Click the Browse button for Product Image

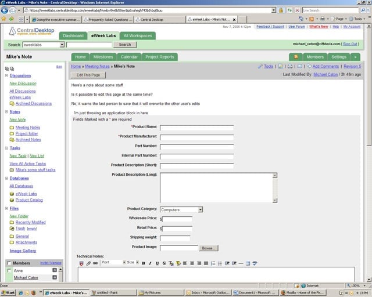(x=209, y=248)
